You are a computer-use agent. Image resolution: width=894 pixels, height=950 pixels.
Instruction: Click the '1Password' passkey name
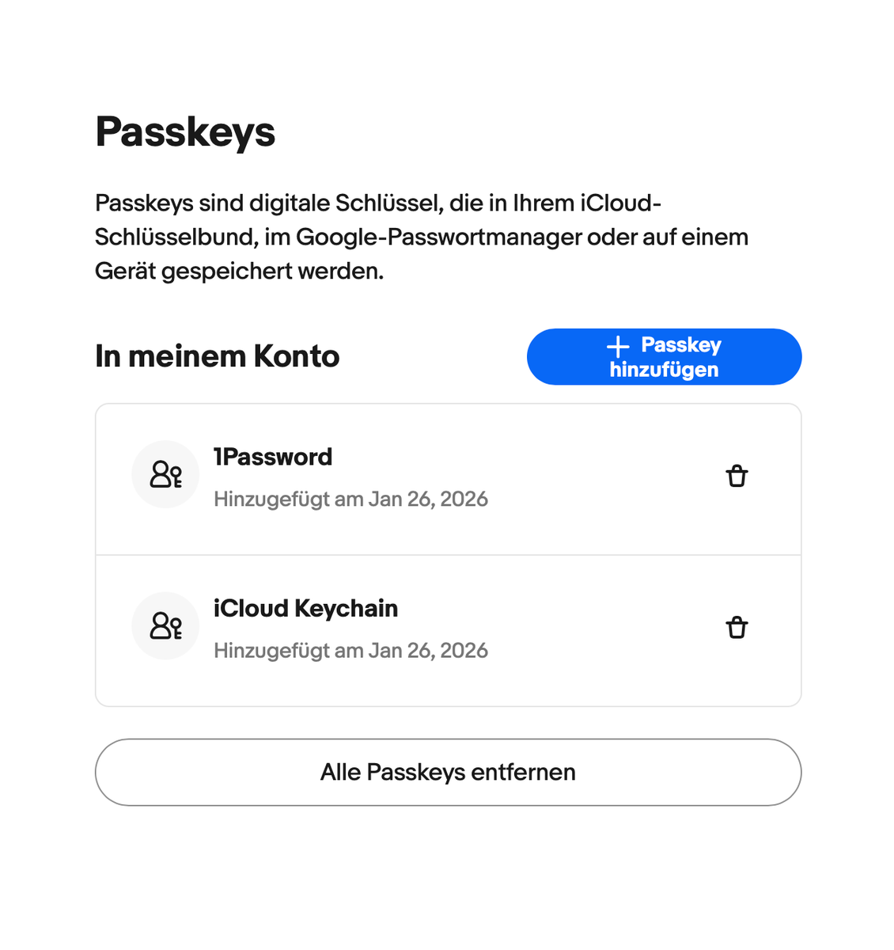point(273,457)
